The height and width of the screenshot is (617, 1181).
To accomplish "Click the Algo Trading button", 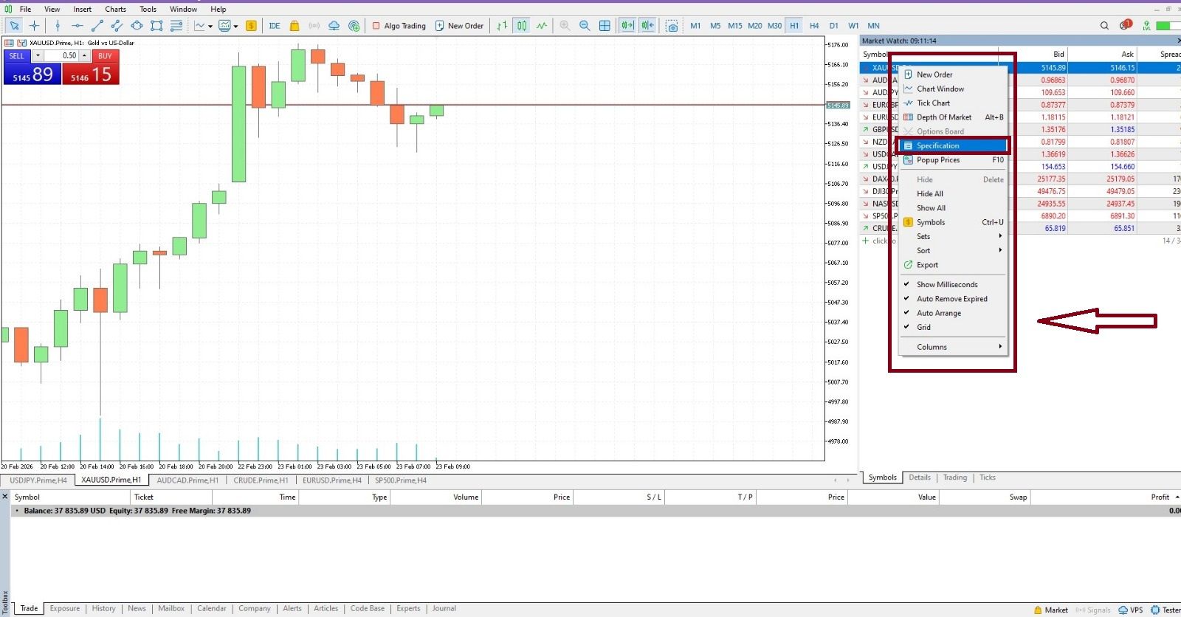I will click(x=399, y=26).
